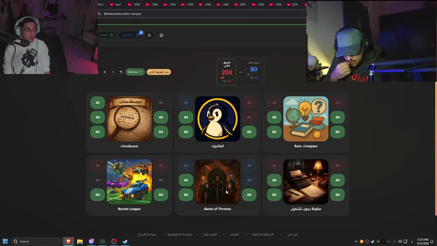Select the دور: الفريق الثاني turn badge
The height and width of the screenshot is (246, 437).
(x=159, y=72)
